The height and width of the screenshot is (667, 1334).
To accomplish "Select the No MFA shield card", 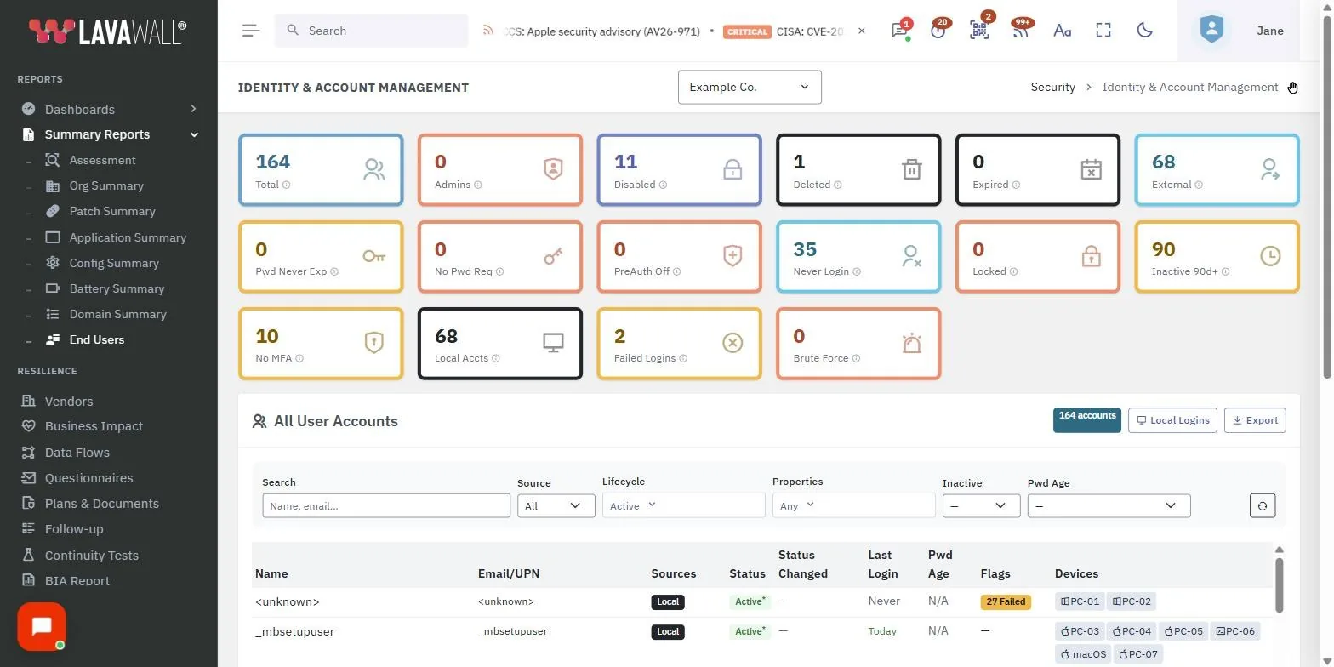I will coord(321,344).
